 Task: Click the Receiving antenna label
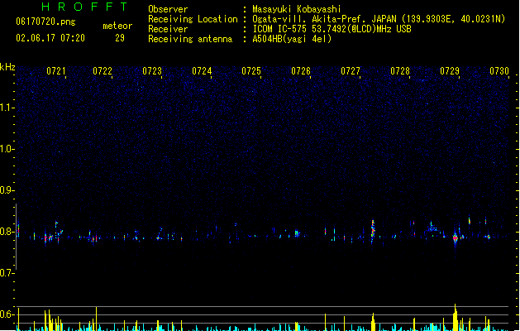pyautogui.click(x=190, y=39)
